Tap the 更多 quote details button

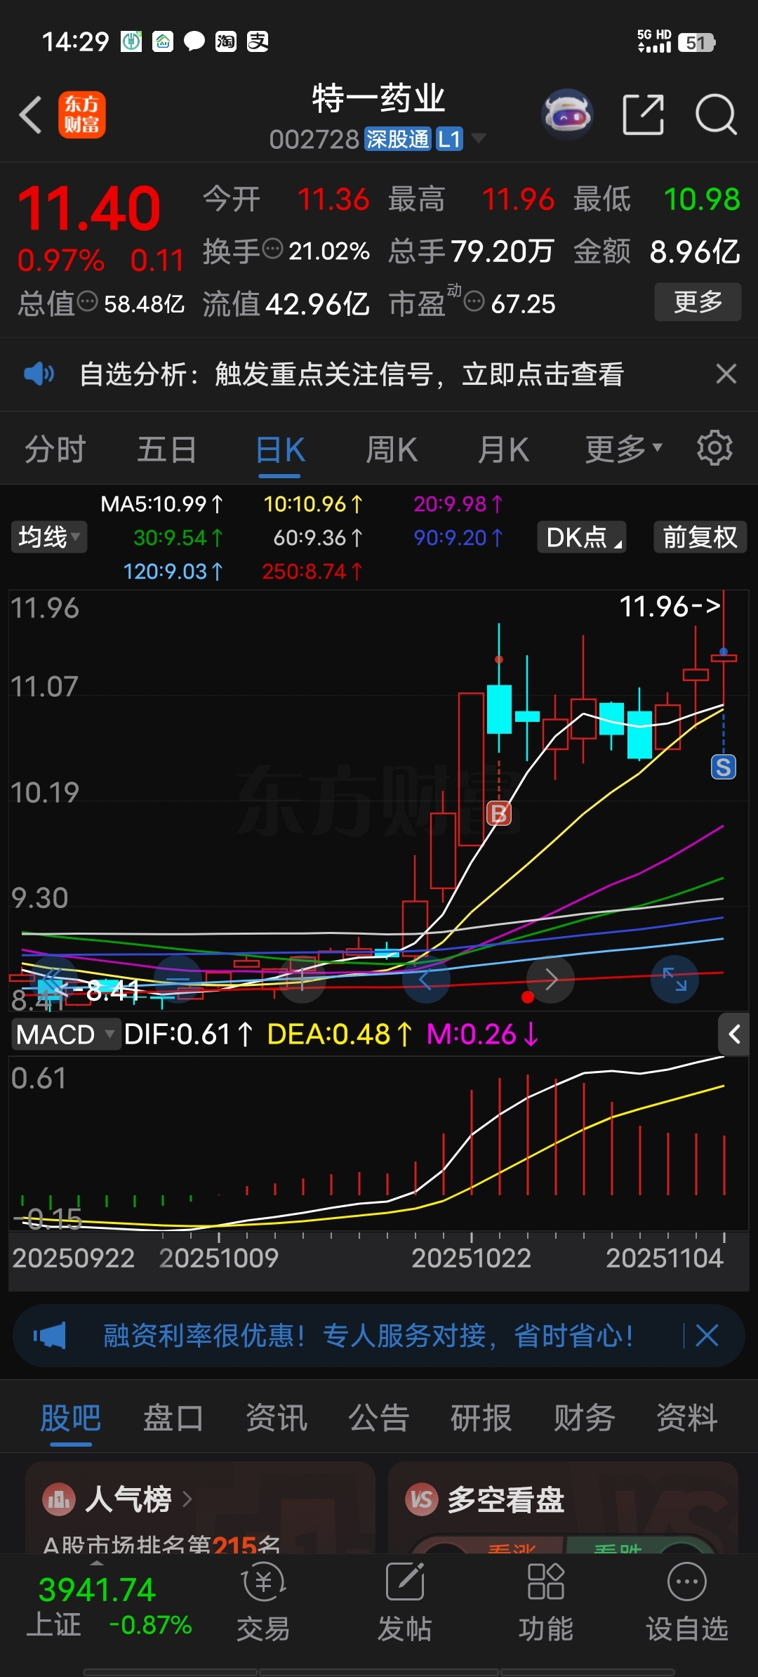[x=698, y=302]
